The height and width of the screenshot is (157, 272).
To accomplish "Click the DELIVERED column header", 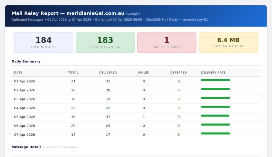I will click(x=108, y=73).
